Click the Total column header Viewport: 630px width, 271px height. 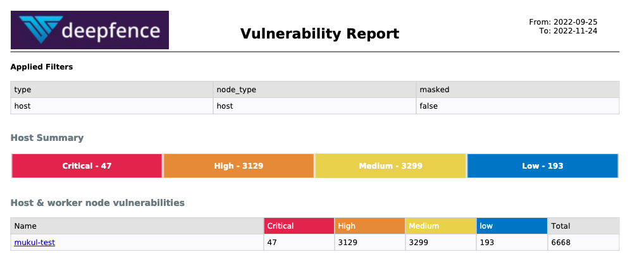click(x=583, y=226)
